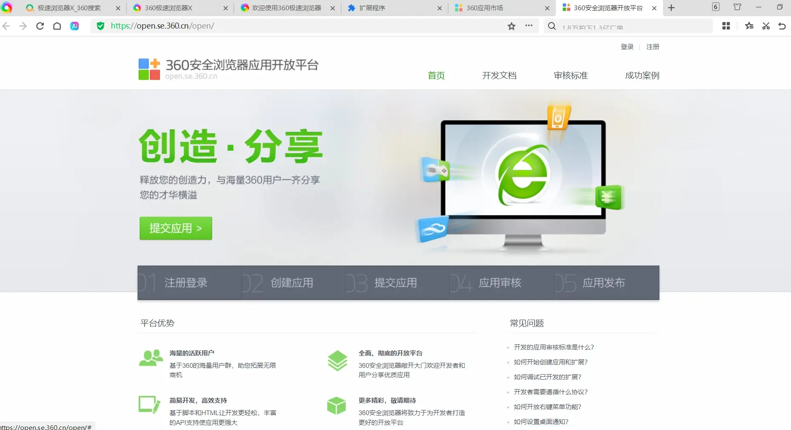Open FAQ 如何开始创建应用和扩展?
791x430 pixels.
pyautogui.click(x=551, y=362)
